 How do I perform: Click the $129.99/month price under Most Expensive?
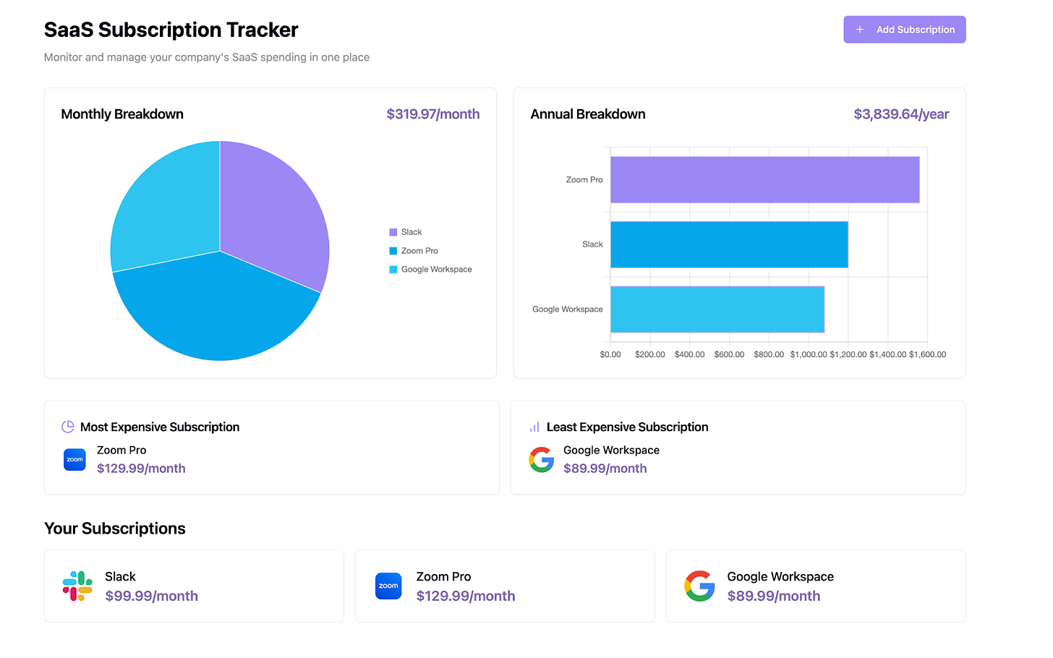tap(141, 469)
